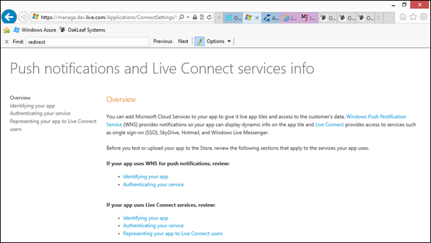Click the Compatibility View icon
This screenshot has width=431, height=243.
pyautogui.click(x=202, y=17)
